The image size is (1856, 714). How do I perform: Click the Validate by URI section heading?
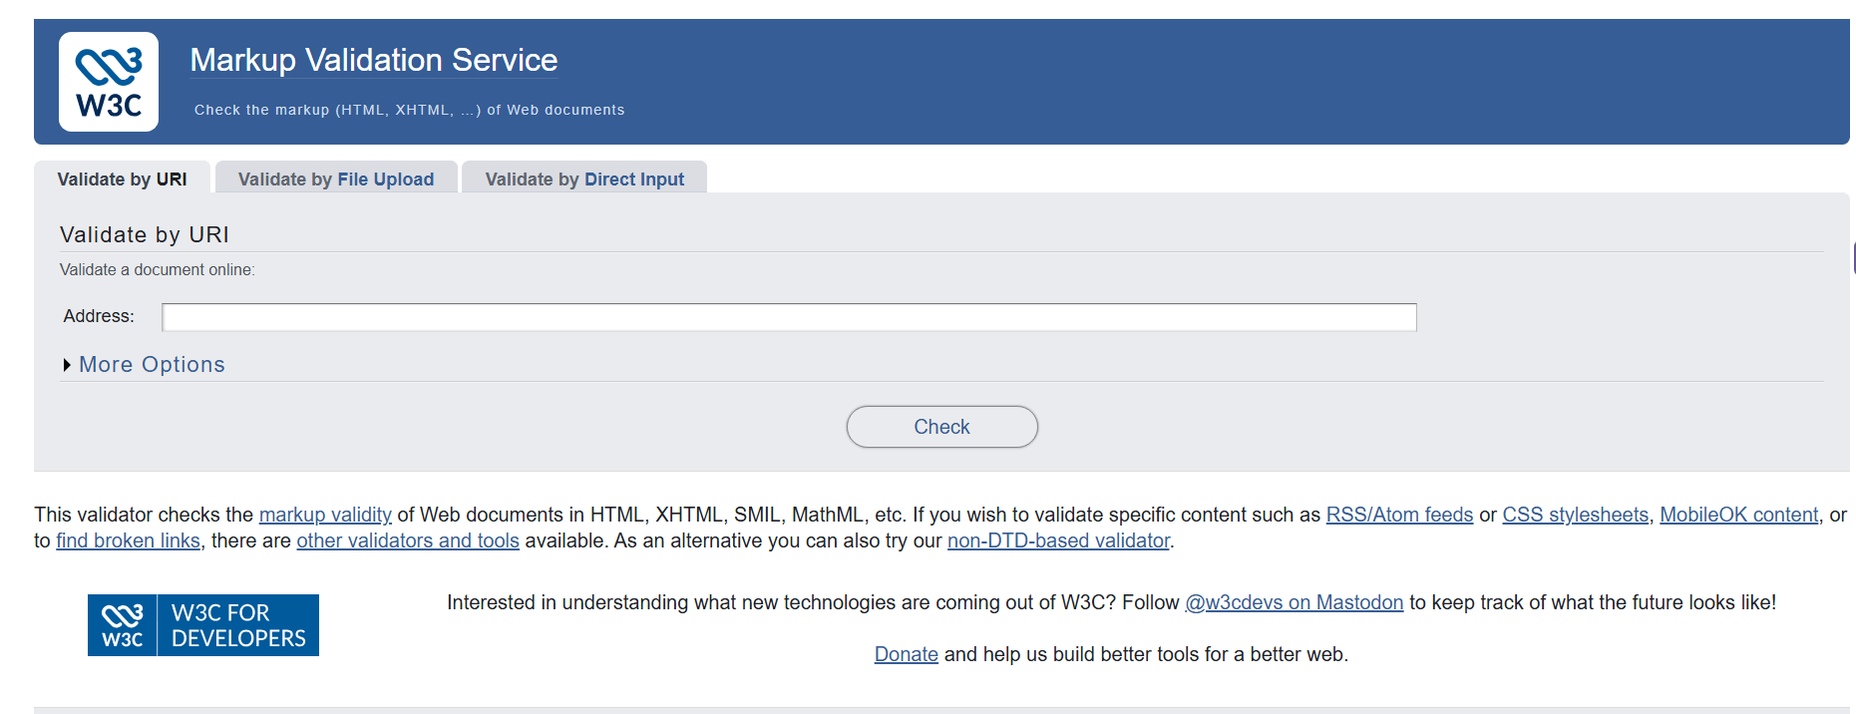(x=145, y=234)
